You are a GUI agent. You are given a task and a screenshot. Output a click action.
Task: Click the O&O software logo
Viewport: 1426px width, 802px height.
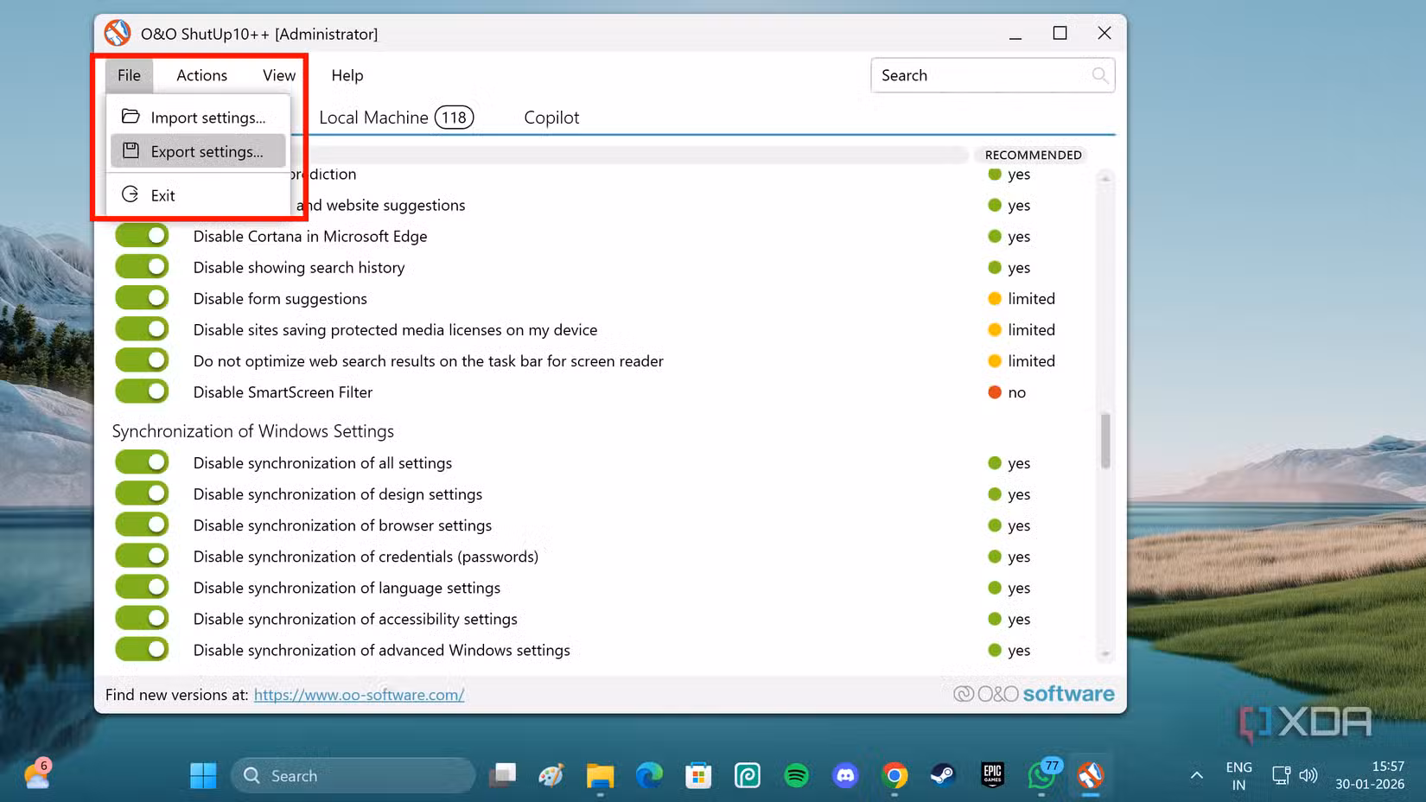(1034, 693)
